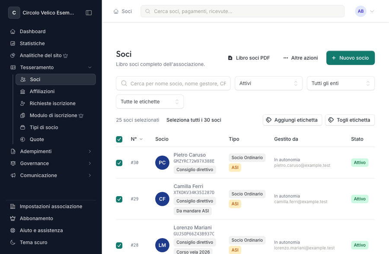Open the AB user avatar
This screenshot has width=389, height=254.
pos(360,11)
